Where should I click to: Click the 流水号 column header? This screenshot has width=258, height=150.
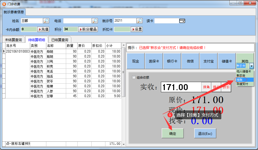(x=18, y=46)
